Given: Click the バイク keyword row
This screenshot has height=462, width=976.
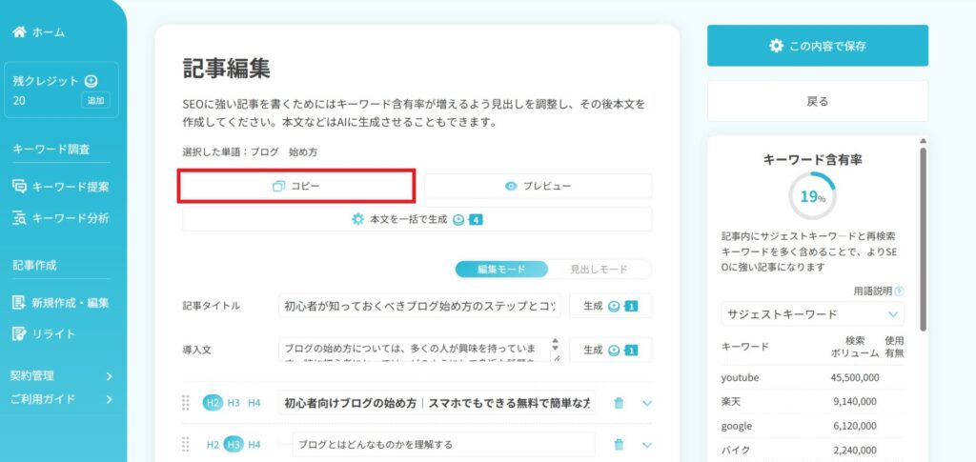Looking at the screenshot, I should (x=812, y=450).
